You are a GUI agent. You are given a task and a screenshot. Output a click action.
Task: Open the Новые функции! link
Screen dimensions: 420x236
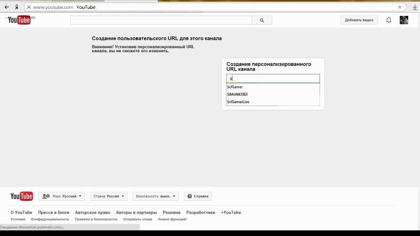pos(172,219)
